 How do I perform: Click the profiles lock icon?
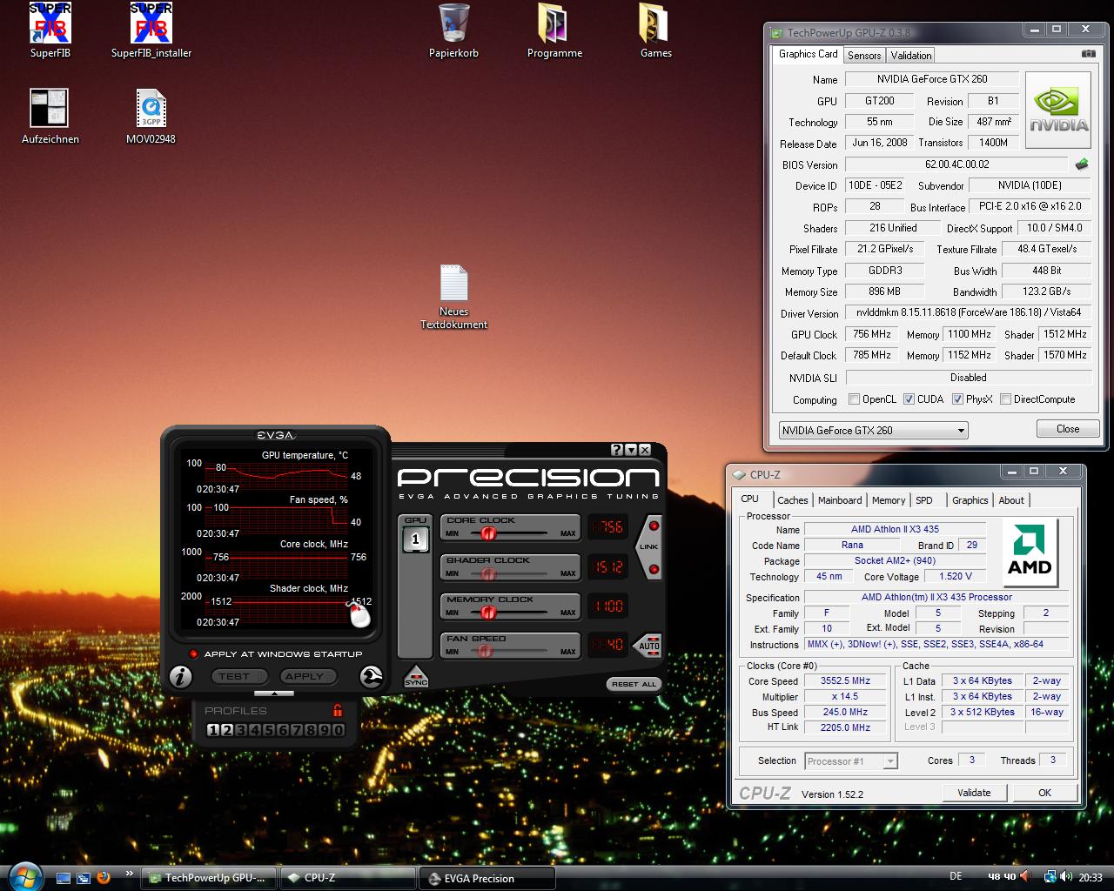click(x=338, y=711)
